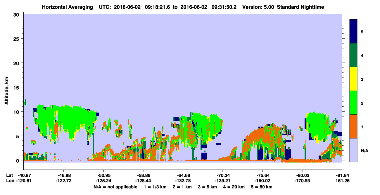Click the latitude tick label -64.68
The height and width of the screenshot is (195, 380).
click(183, 175)
